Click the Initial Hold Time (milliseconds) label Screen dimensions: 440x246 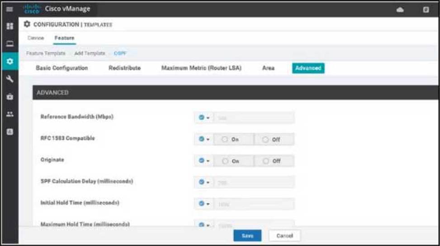pos(80,203)
